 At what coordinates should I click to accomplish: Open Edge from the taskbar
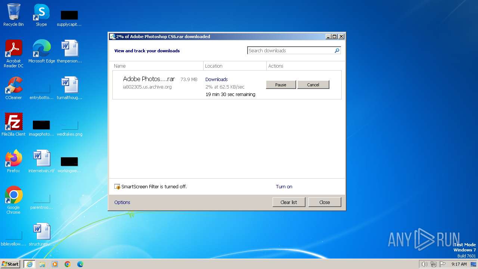point(80,264)
